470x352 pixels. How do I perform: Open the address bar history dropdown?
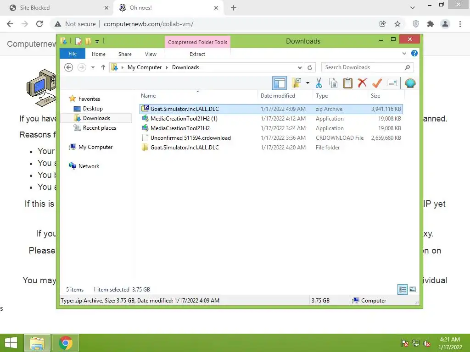(x=299, y=68)
